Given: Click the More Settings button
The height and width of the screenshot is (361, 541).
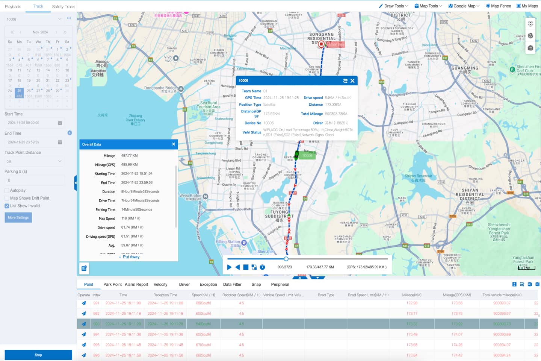Looking at the screenshot, I should click(18, 217).
